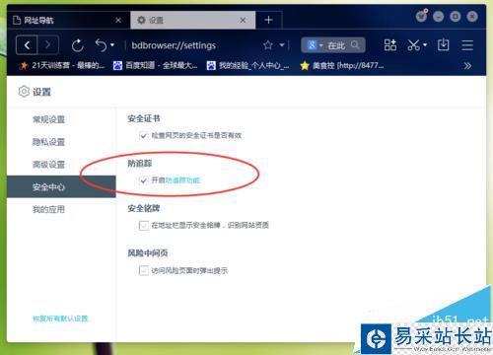The width and height of the screenshot is (493, 355).
Task: Open the 百度知道 bookmark
Action: click(155, 65)
